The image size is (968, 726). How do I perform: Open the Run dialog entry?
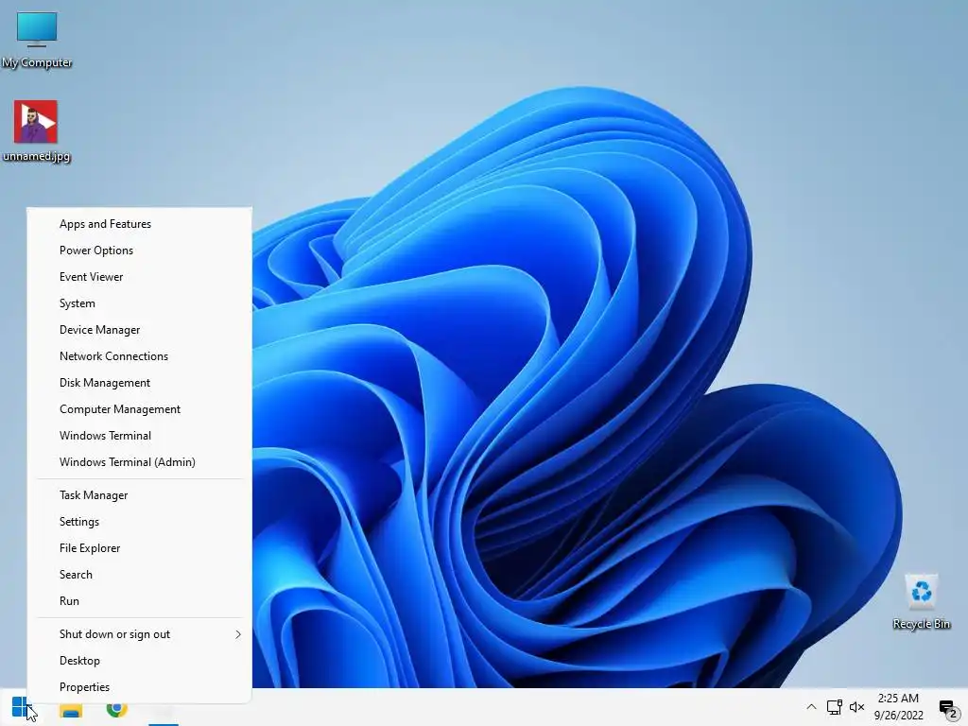140,601
